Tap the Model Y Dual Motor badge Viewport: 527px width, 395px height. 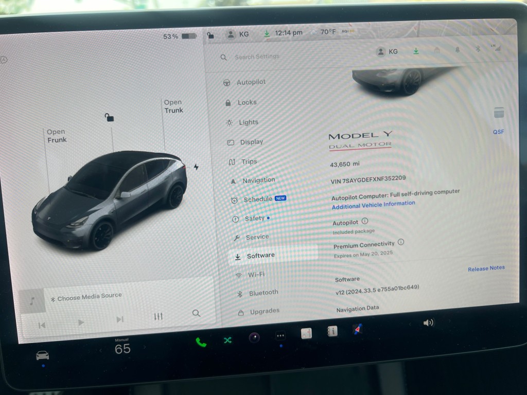360,140
